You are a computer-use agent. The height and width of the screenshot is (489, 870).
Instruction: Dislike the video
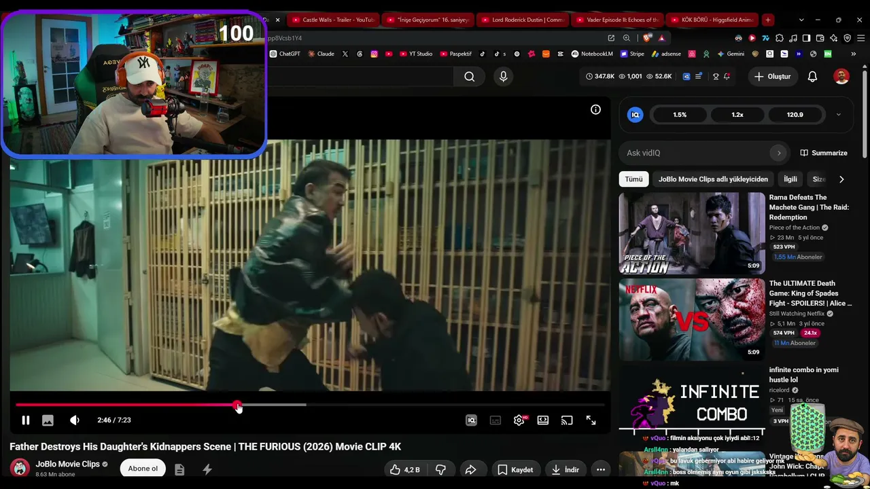pyautogui.click(x=440, y=469)
